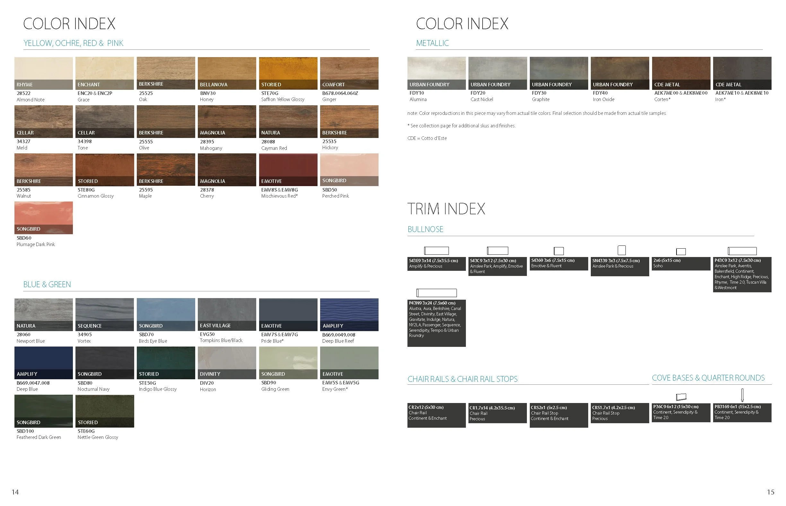Pick the Songbird Plumage Dark Pink swatch
The height and width of the screenshot is (506, 786).
coord(43,218)
